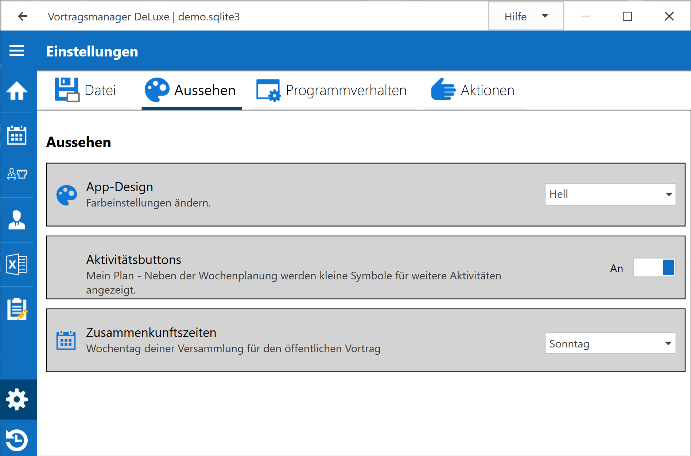Go back using the arrow in title bar
Screen dimensions: 691x456
coord(23,16)
